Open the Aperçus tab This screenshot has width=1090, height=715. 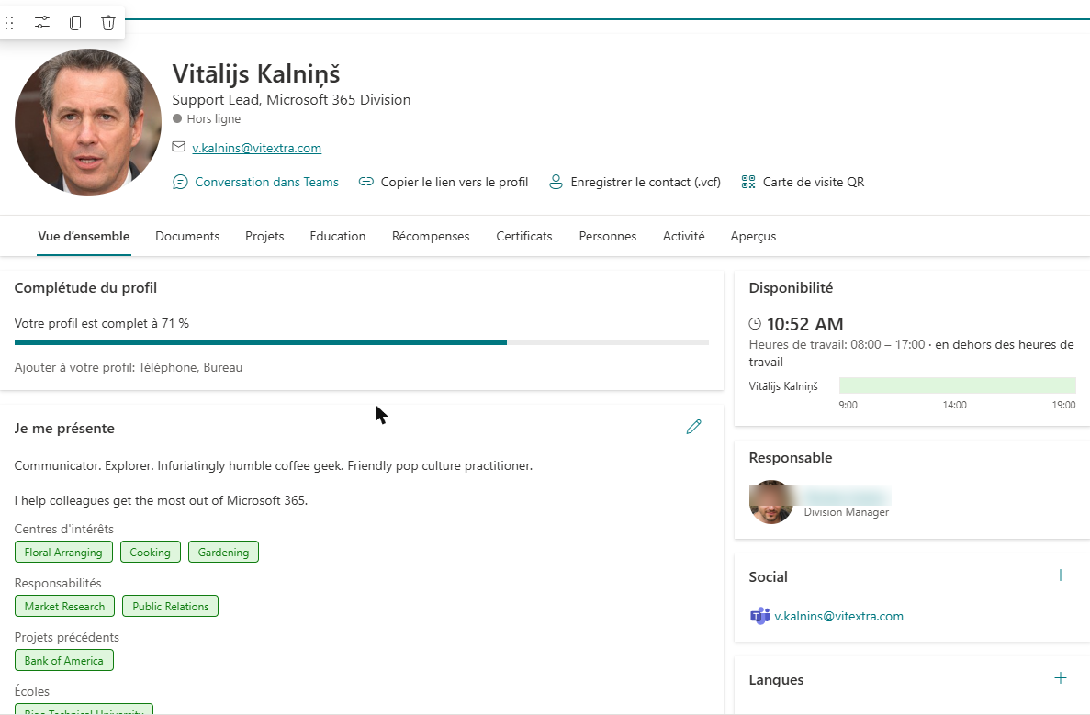tap(753, 236)
